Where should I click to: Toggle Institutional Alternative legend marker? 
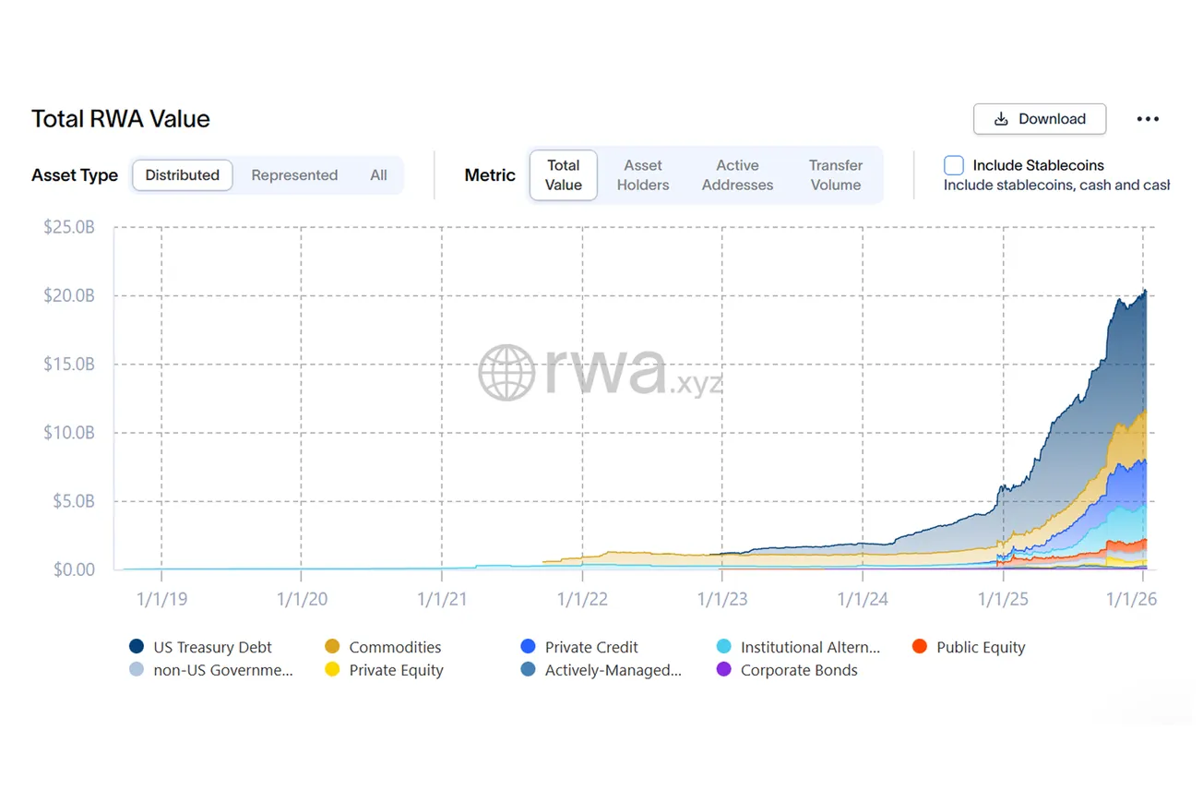click(724, 647)
